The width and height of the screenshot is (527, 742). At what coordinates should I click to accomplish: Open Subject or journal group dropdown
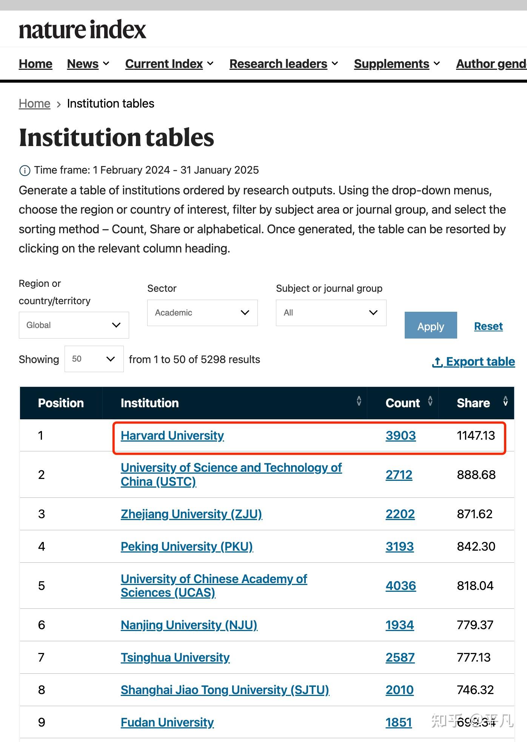coord(331,313)
